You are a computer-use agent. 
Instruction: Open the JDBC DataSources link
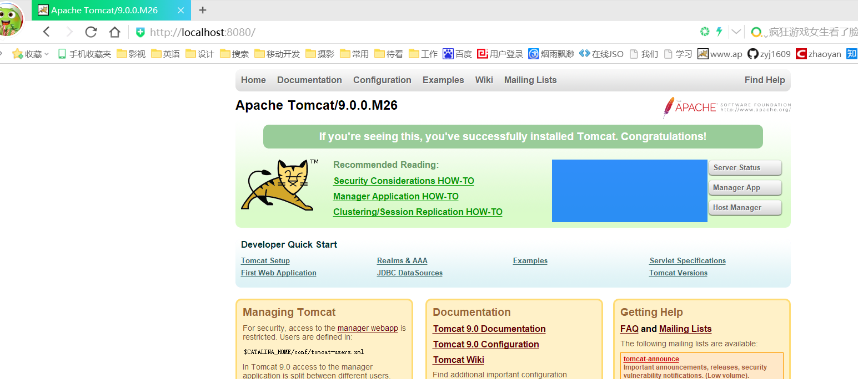click(410, 273)
